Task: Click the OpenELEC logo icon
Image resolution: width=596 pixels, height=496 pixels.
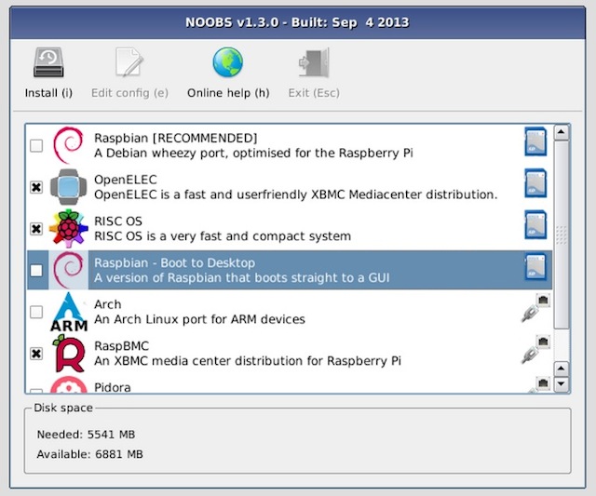Action: click(x=68, y=186)
